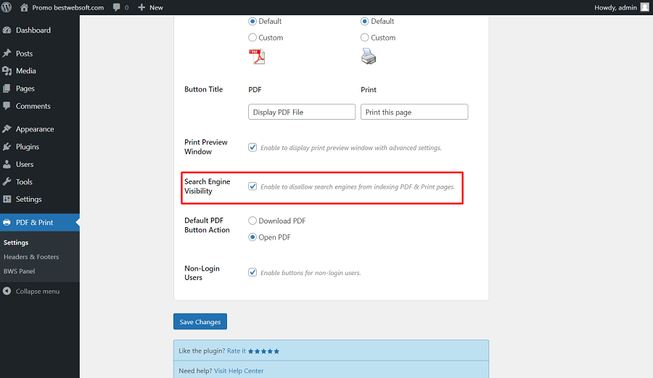Image resolution: width=653 pixels, height=378 pixels.
Task: Open the Settings submenu under PDF & Print
Action: 16,242
